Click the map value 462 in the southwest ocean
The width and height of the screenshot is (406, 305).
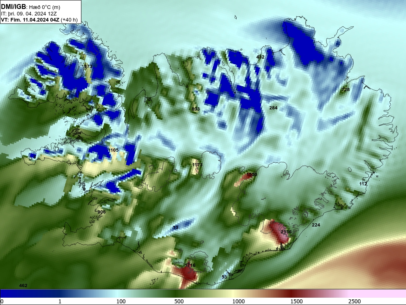pyautogui.click(x=23, y=285)
